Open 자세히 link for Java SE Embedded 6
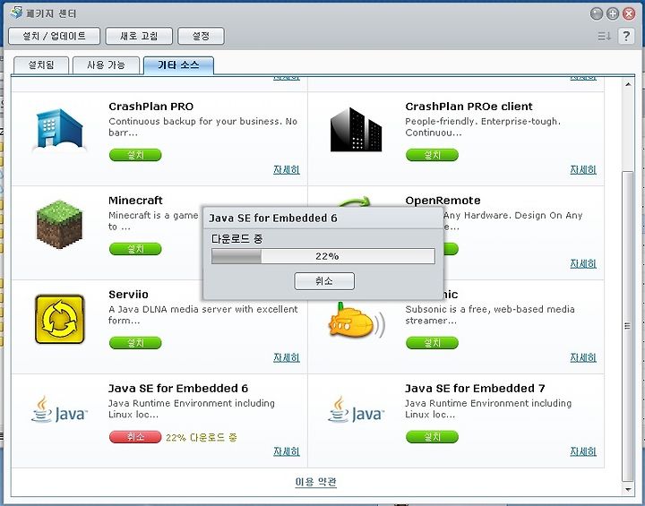Viewport: 645px width, 506px height. click(x=287, y=451)
